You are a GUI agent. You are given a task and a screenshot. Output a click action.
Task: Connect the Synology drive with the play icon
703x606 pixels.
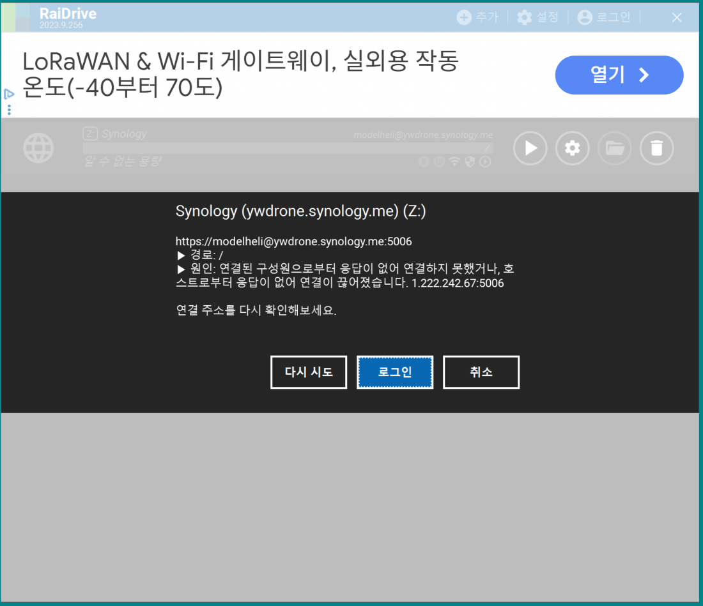530,148
